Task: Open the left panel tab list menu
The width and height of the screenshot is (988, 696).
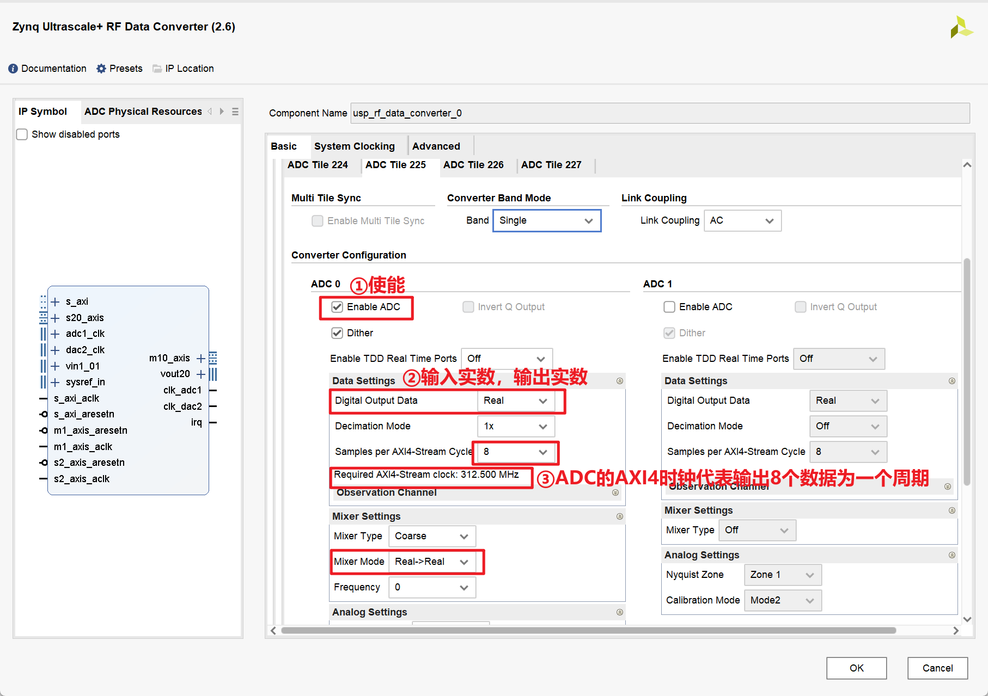Action: [x=235, y=112]
